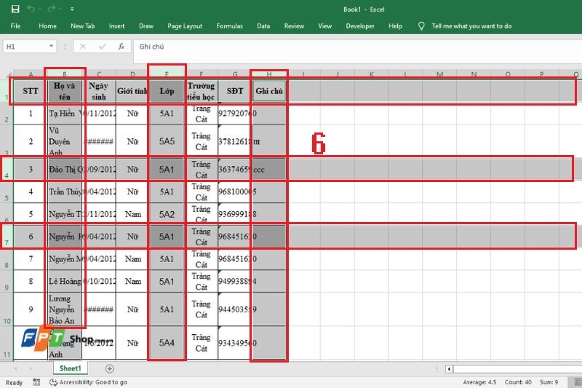The height and width of the screenshot is (388, 582).
Task: Open the Draw tab
Action: point(146,26)
